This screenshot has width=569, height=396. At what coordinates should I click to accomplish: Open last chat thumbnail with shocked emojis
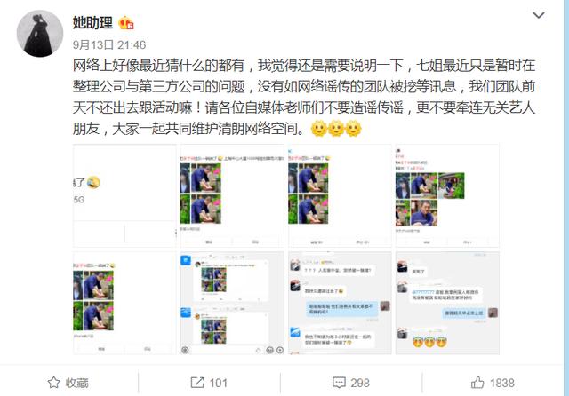447,303
